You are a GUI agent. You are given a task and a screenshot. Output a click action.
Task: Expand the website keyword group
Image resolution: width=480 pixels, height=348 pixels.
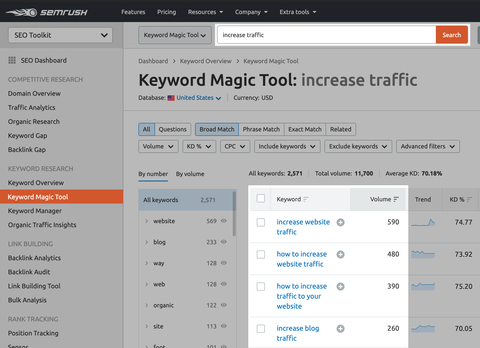pos(147,221)
